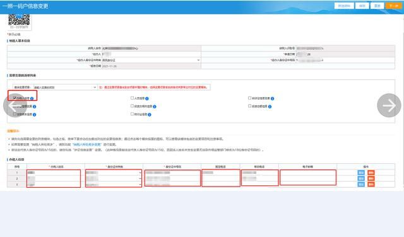Open info icon beside last middle-column checkbox
The width and height of the screenshot is (404, 237).
point(150,115)
